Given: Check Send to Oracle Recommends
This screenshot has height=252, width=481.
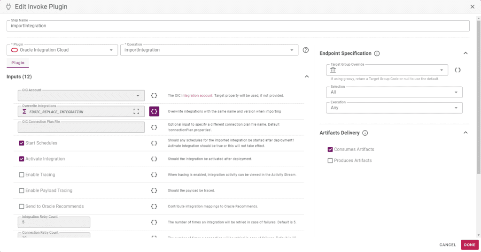Looking at the screenshot, I should (22, 206).
